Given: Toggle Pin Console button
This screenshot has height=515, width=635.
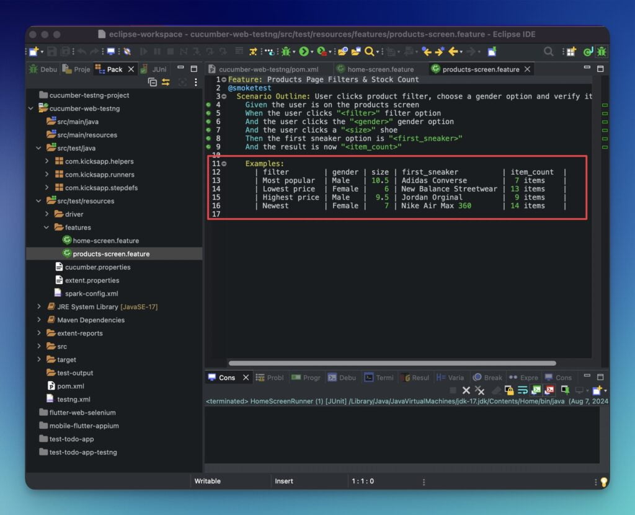Looking at the screenshot, I should pos(565,390).
